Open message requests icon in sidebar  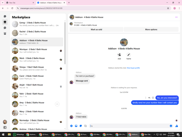(x=5, y=28)
